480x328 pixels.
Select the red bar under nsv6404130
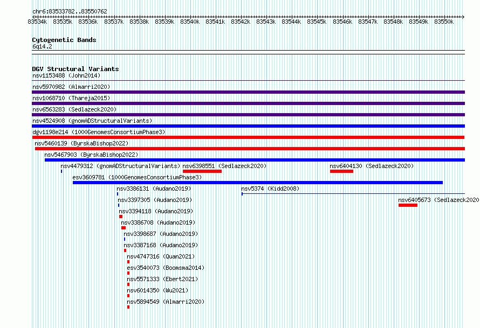(341, 171)
